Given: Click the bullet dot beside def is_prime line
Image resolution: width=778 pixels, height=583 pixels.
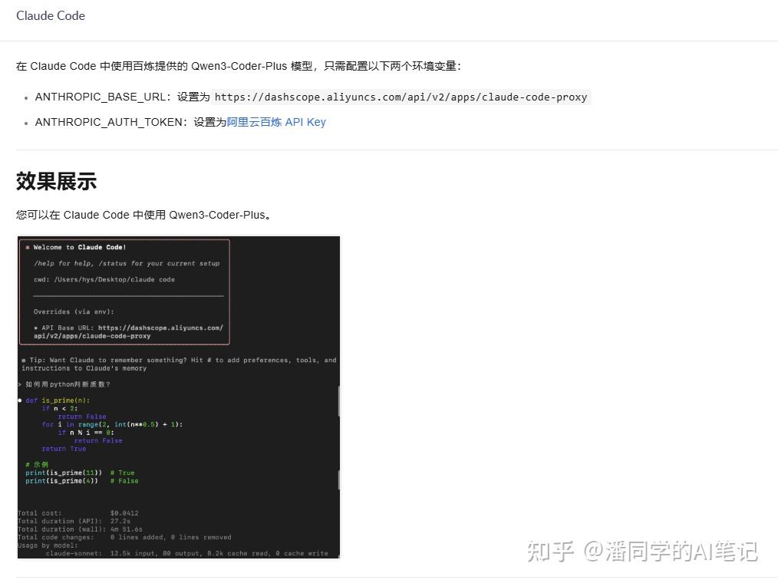Looking at the screenshot, I should point(20,400).
